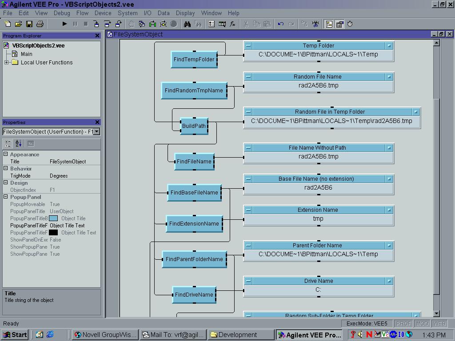Open the Device menu
455x341 pixels.
103,13
